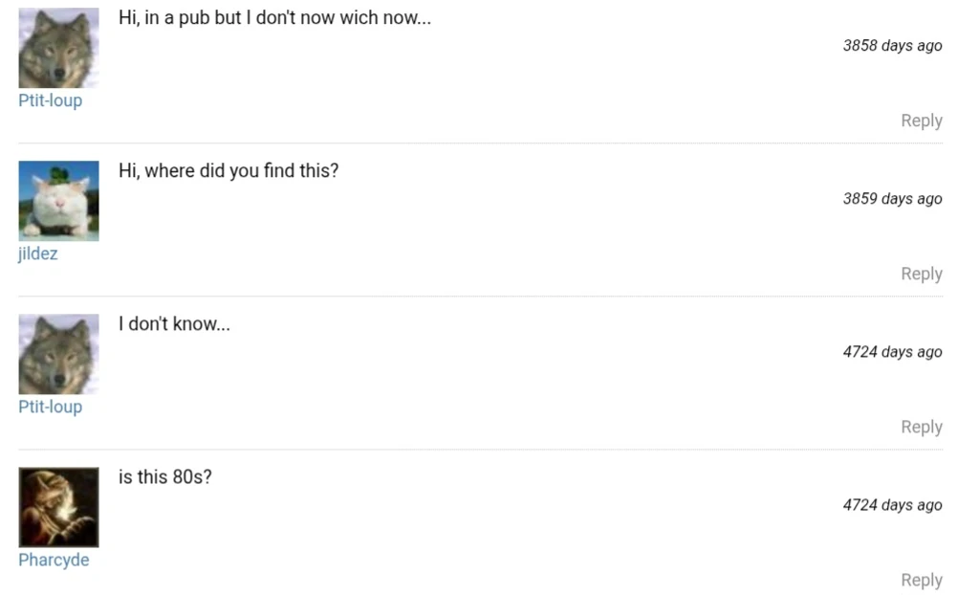Visit the jildez username link

[38, 253]
